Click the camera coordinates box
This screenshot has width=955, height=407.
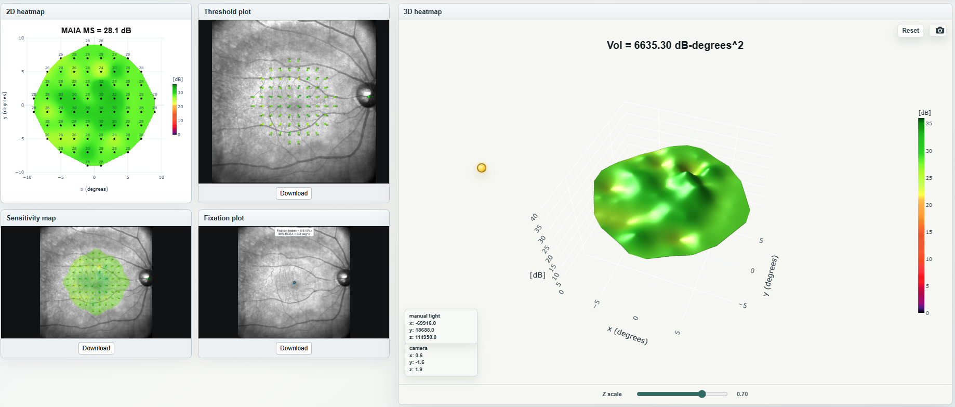(x=441, y=359)
